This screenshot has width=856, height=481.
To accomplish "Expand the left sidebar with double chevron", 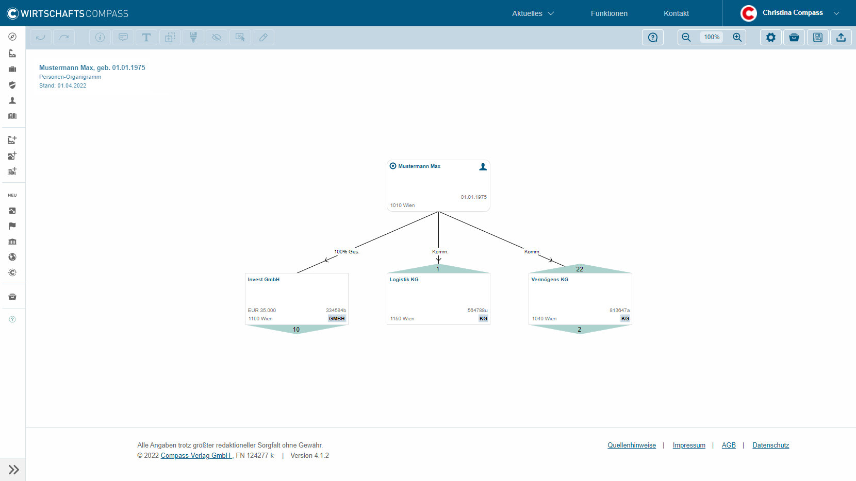I will pos(13,469).
